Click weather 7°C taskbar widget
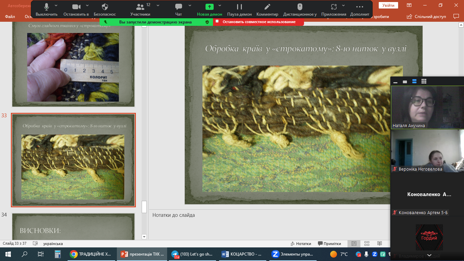Screen dimensions: 464x261 pyautogui.click(x=339, y=254)
